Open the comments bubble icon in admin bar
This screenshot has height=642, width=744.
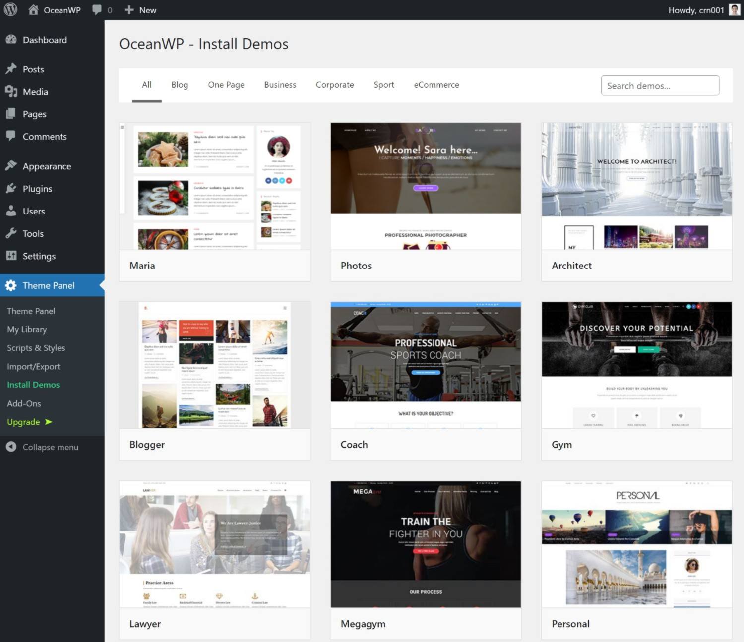97,10
